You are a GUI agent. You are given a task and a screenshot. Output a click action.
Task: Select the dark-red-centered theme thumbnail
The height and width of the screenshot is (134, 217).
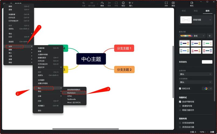[x=196, y=51]
